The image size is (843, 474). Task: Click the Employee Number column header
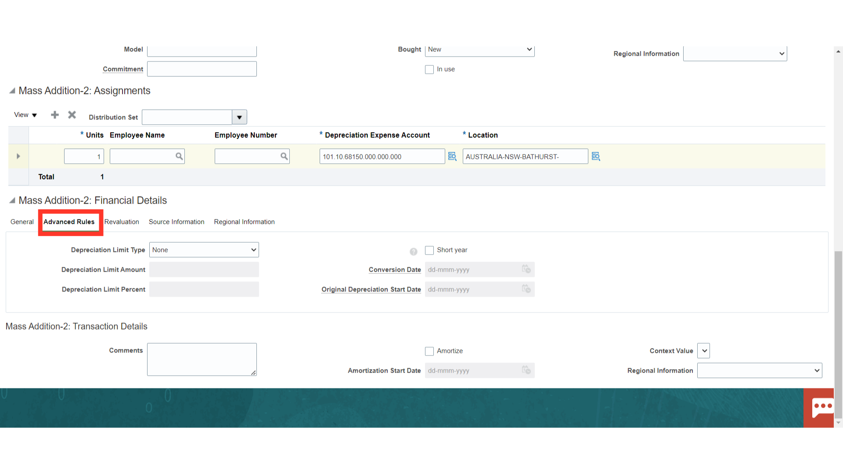246,135
